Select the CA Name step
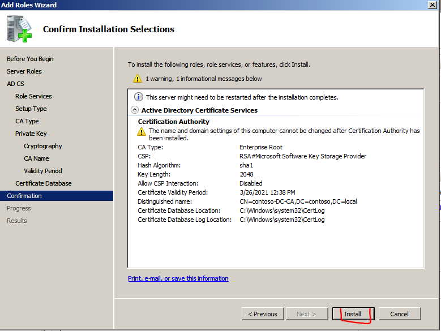The width and height of the screenshot is (441, 331). click(36, 158)
